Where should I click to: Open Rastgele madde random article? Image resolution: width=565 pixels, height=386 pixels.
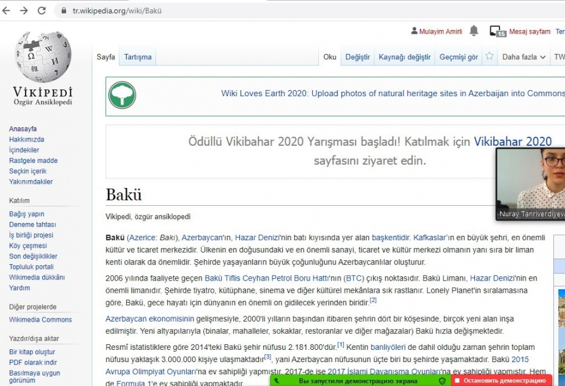tap(33, 161)
